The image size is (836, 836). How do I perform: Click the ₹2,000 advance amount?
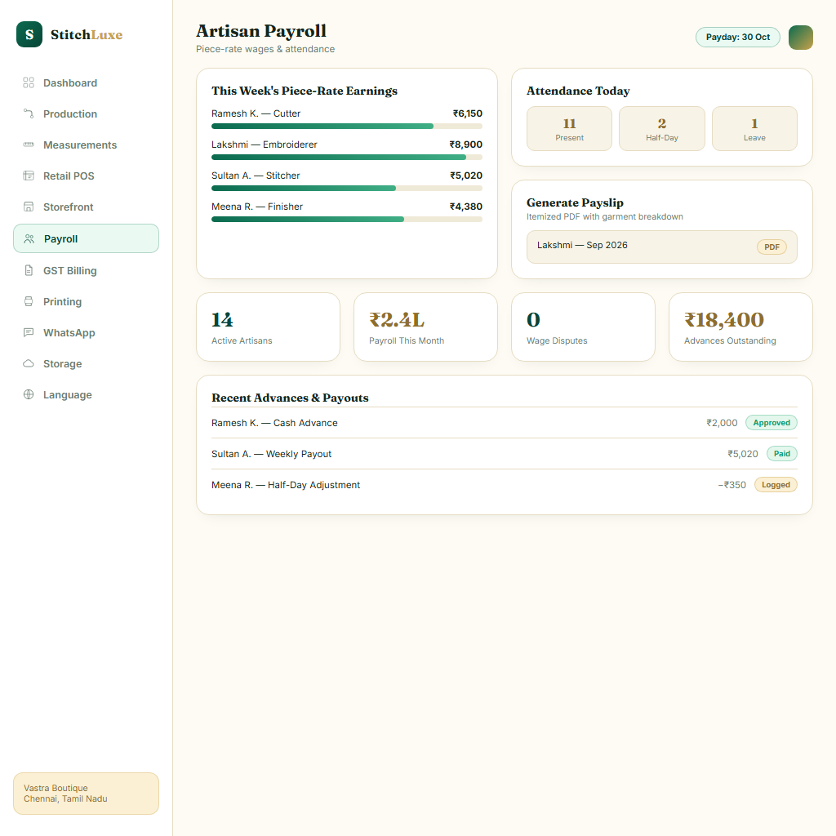coord(722,423)
